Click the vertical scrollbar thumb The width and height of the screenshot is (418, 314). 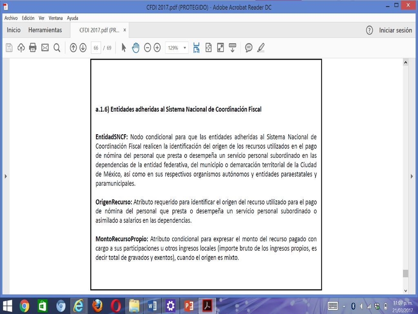[x=405, y=274]
